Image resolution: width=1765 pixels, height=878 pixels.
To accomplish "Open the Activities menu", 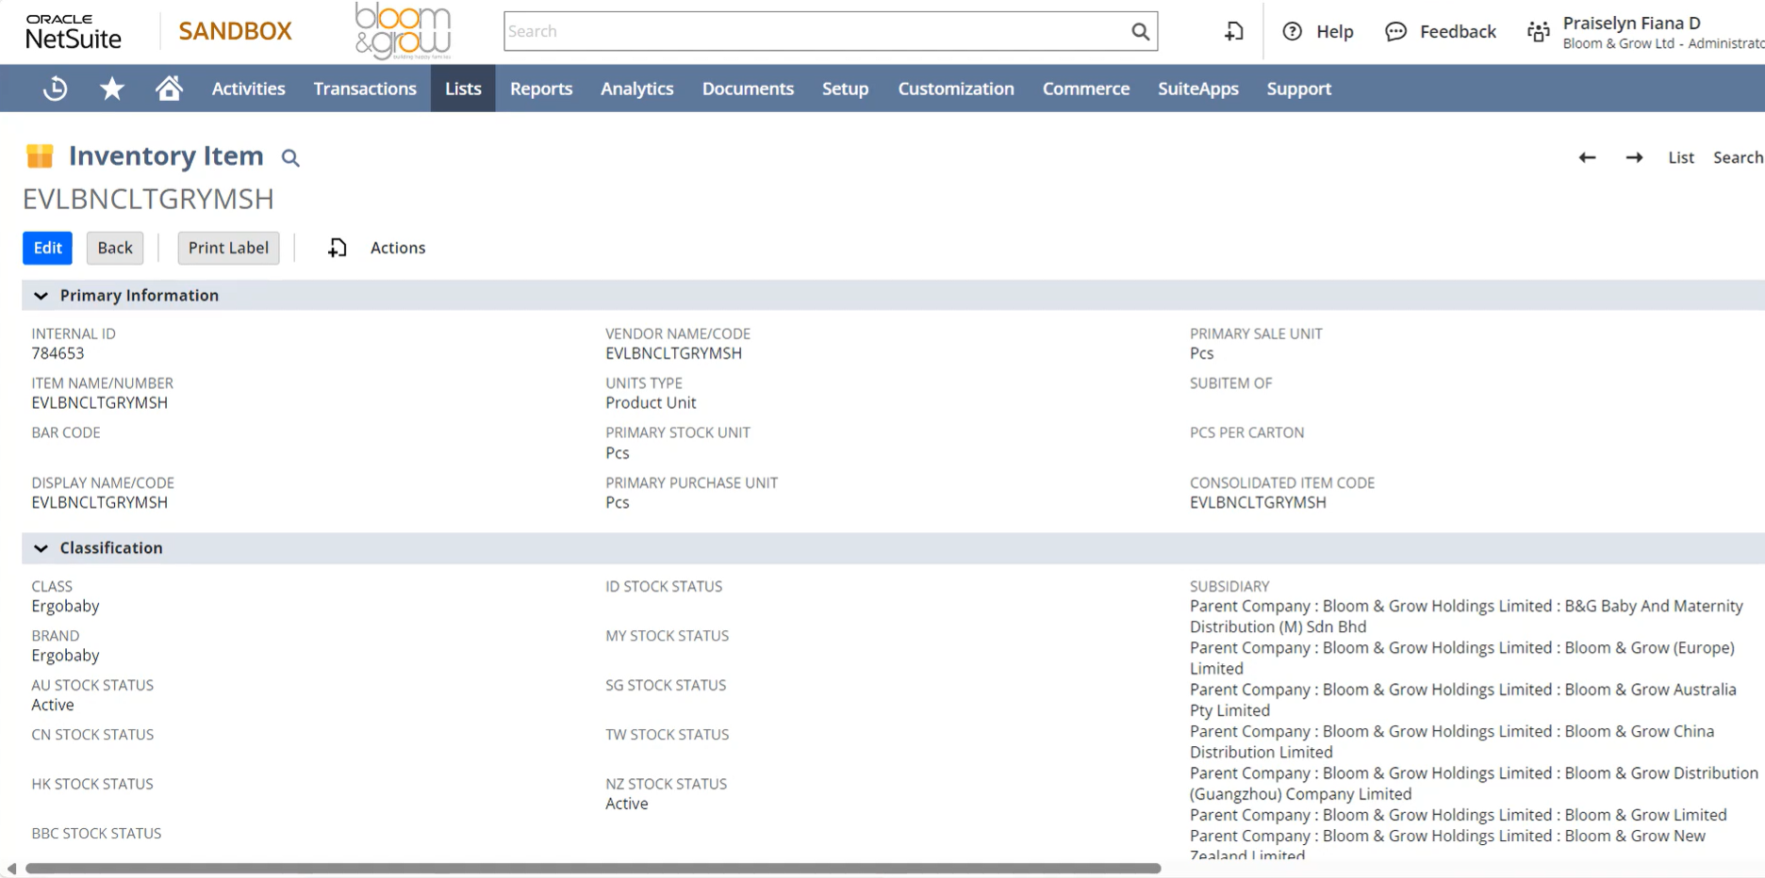I will tap(248, 89).
